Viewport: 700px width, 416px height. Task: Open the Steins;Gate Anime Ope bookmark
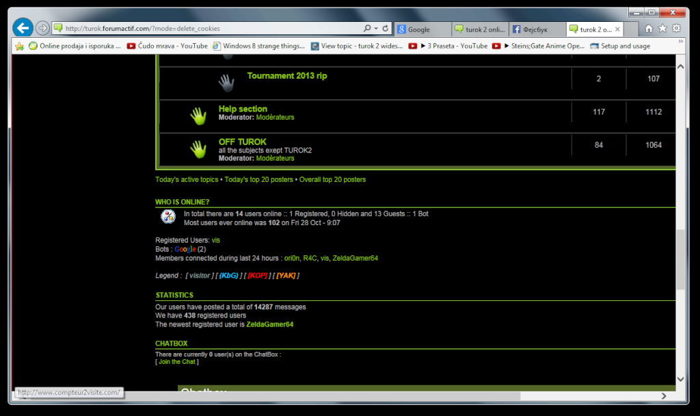pos(539,46)
